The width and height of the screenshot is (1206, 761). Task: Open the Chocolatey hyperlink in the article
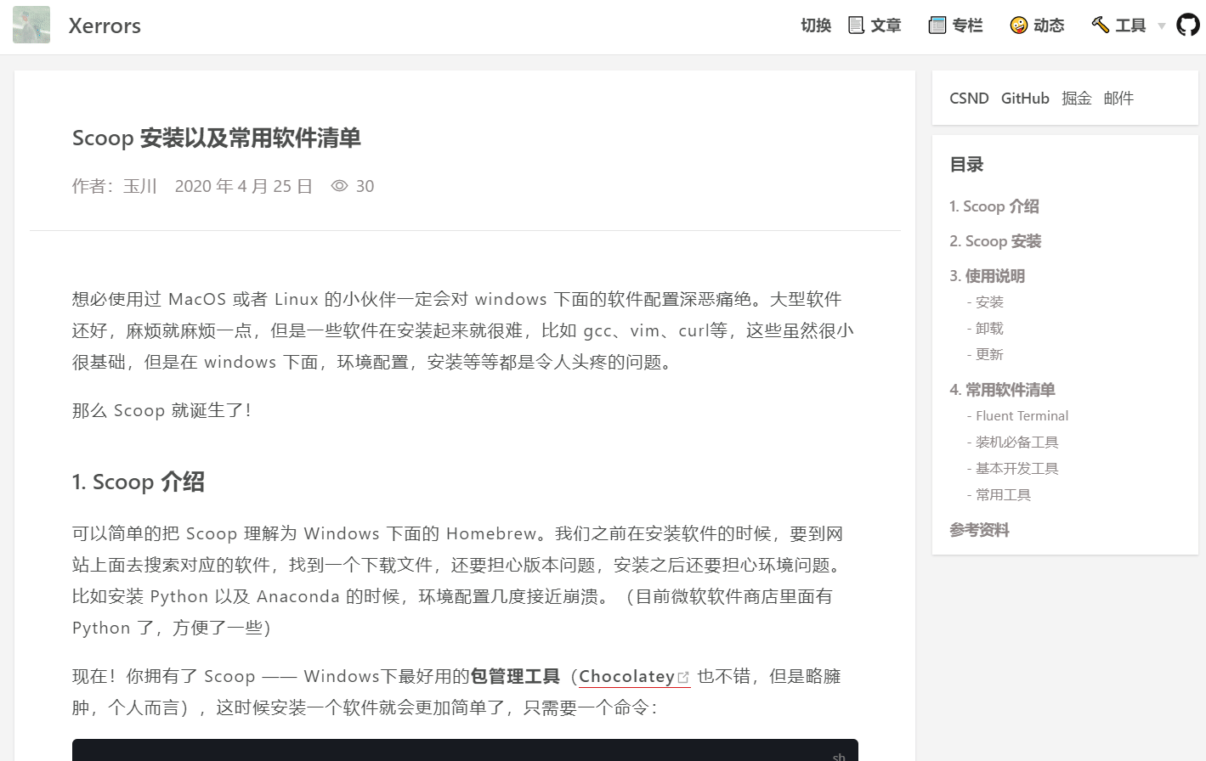626,676
